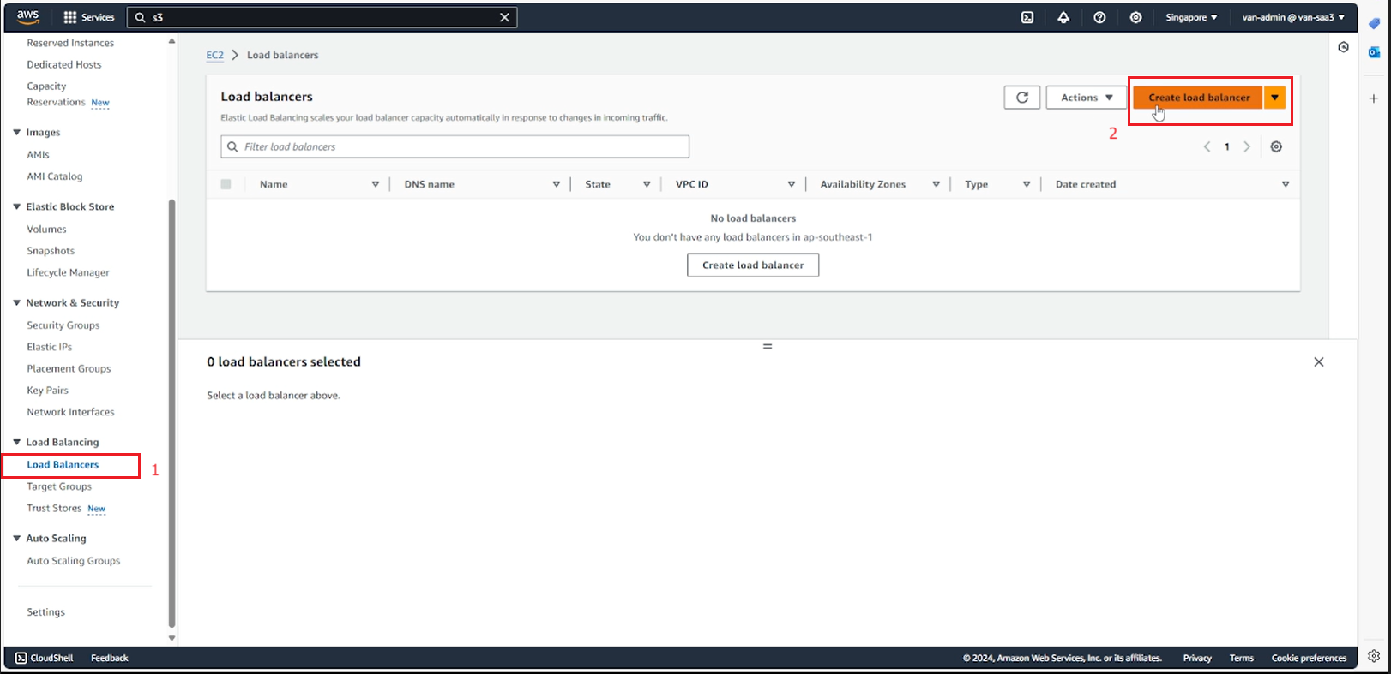Sort by the State column
1391x674 pixels.
[647, 184]
